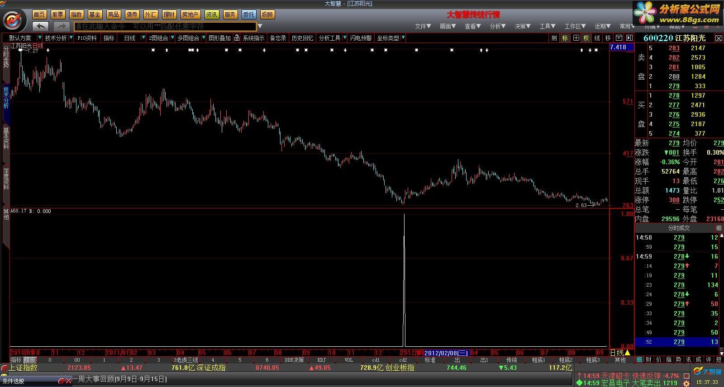Click the F10资料 toolbar item
724x387 pixels.
[x=87, y=38]
